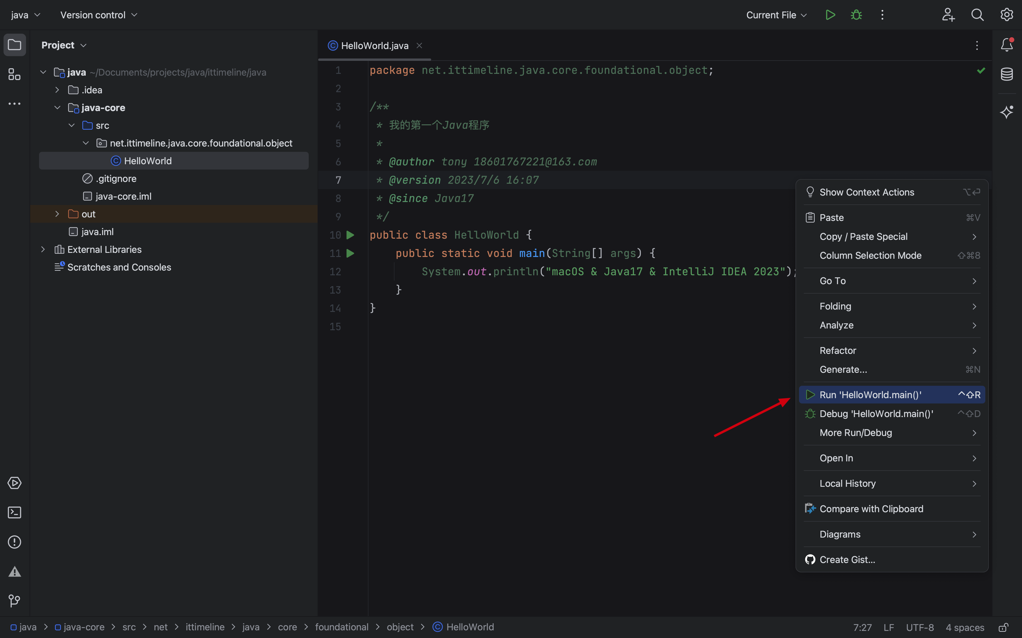This screenshot has height=638, width=1022.
Task: Open the Code With Me add-user icon
Action: tap(948, 15)
